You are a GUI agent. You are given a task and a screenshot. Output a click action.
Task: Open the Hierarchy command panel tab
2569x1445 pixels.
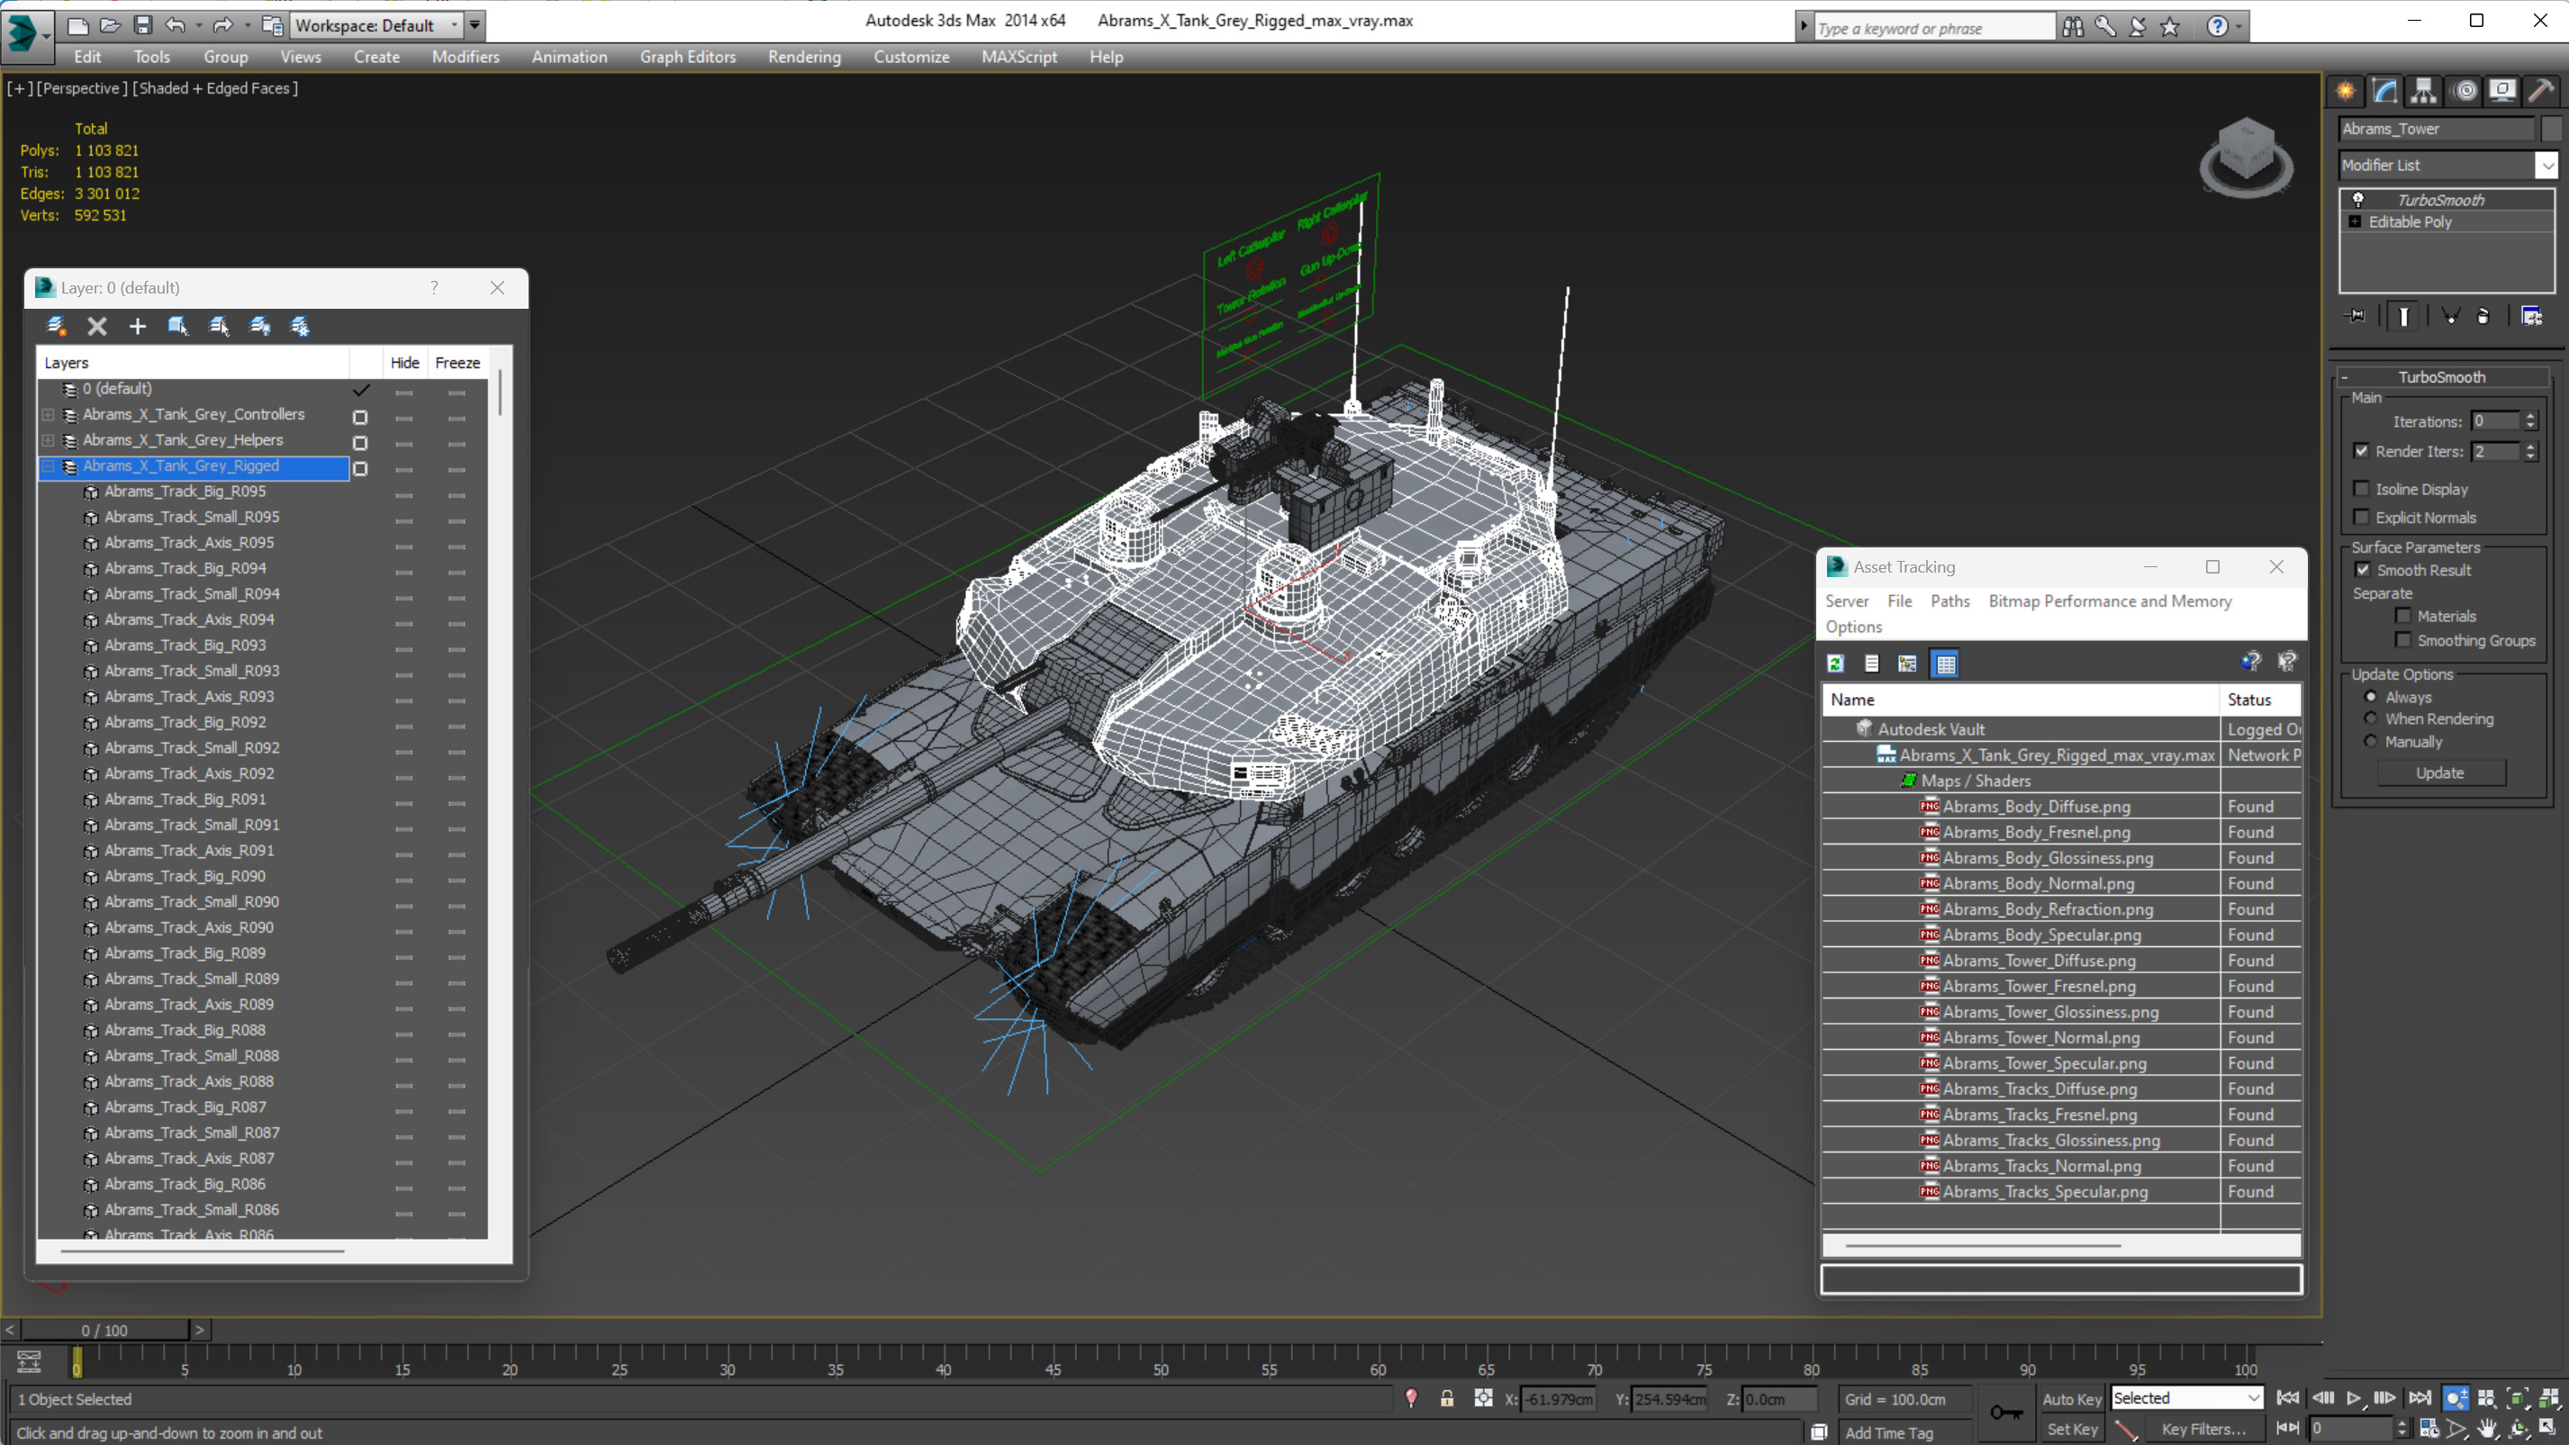(2423, 92)
